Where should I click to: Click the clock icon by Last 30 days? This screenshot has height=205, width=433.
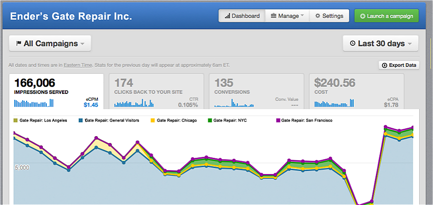coord(353,43)
